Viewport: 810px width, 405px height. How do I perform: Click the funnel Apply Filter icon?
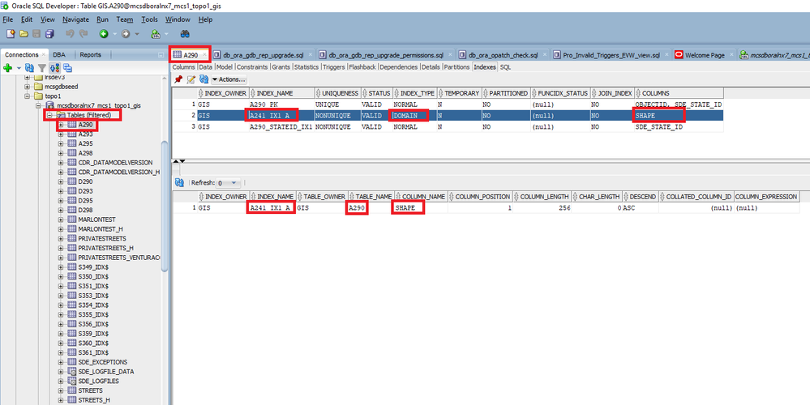(x=42, y=68)
